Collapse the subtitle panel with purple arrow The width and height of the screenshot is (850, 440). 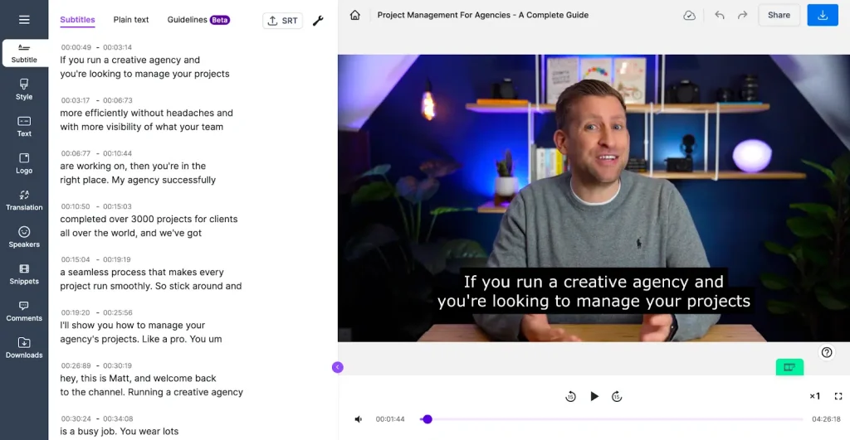tap(337, 367)
